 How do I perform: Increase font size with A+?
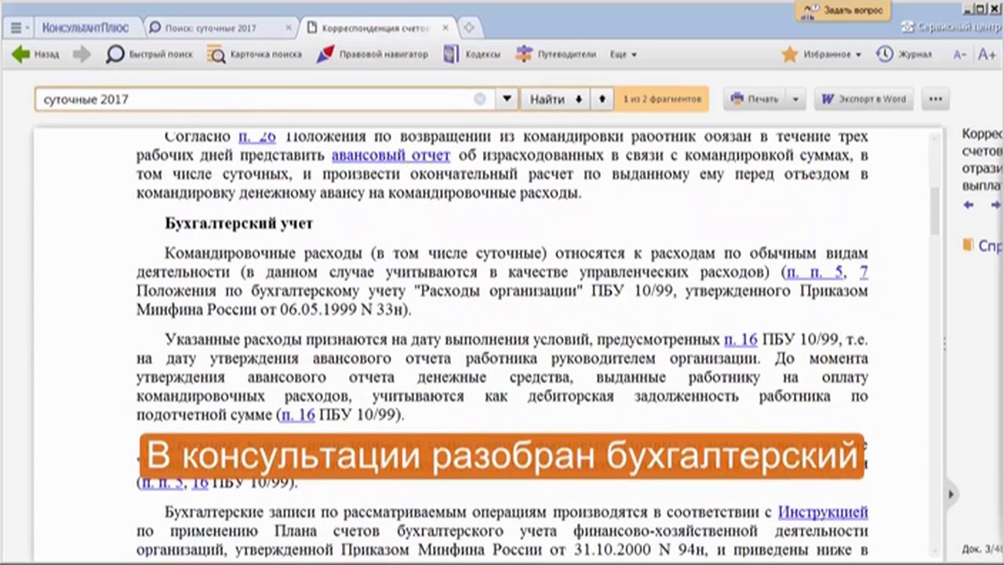click(x=987, y=54)
